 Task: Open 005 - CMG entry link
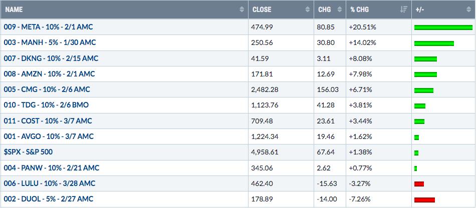click(47, 89)
